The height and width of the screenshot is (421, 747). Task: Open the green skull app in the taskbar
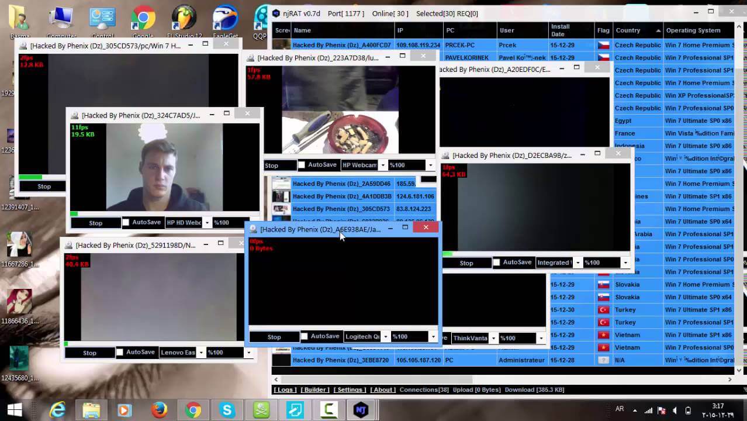(x=261, y=410)
